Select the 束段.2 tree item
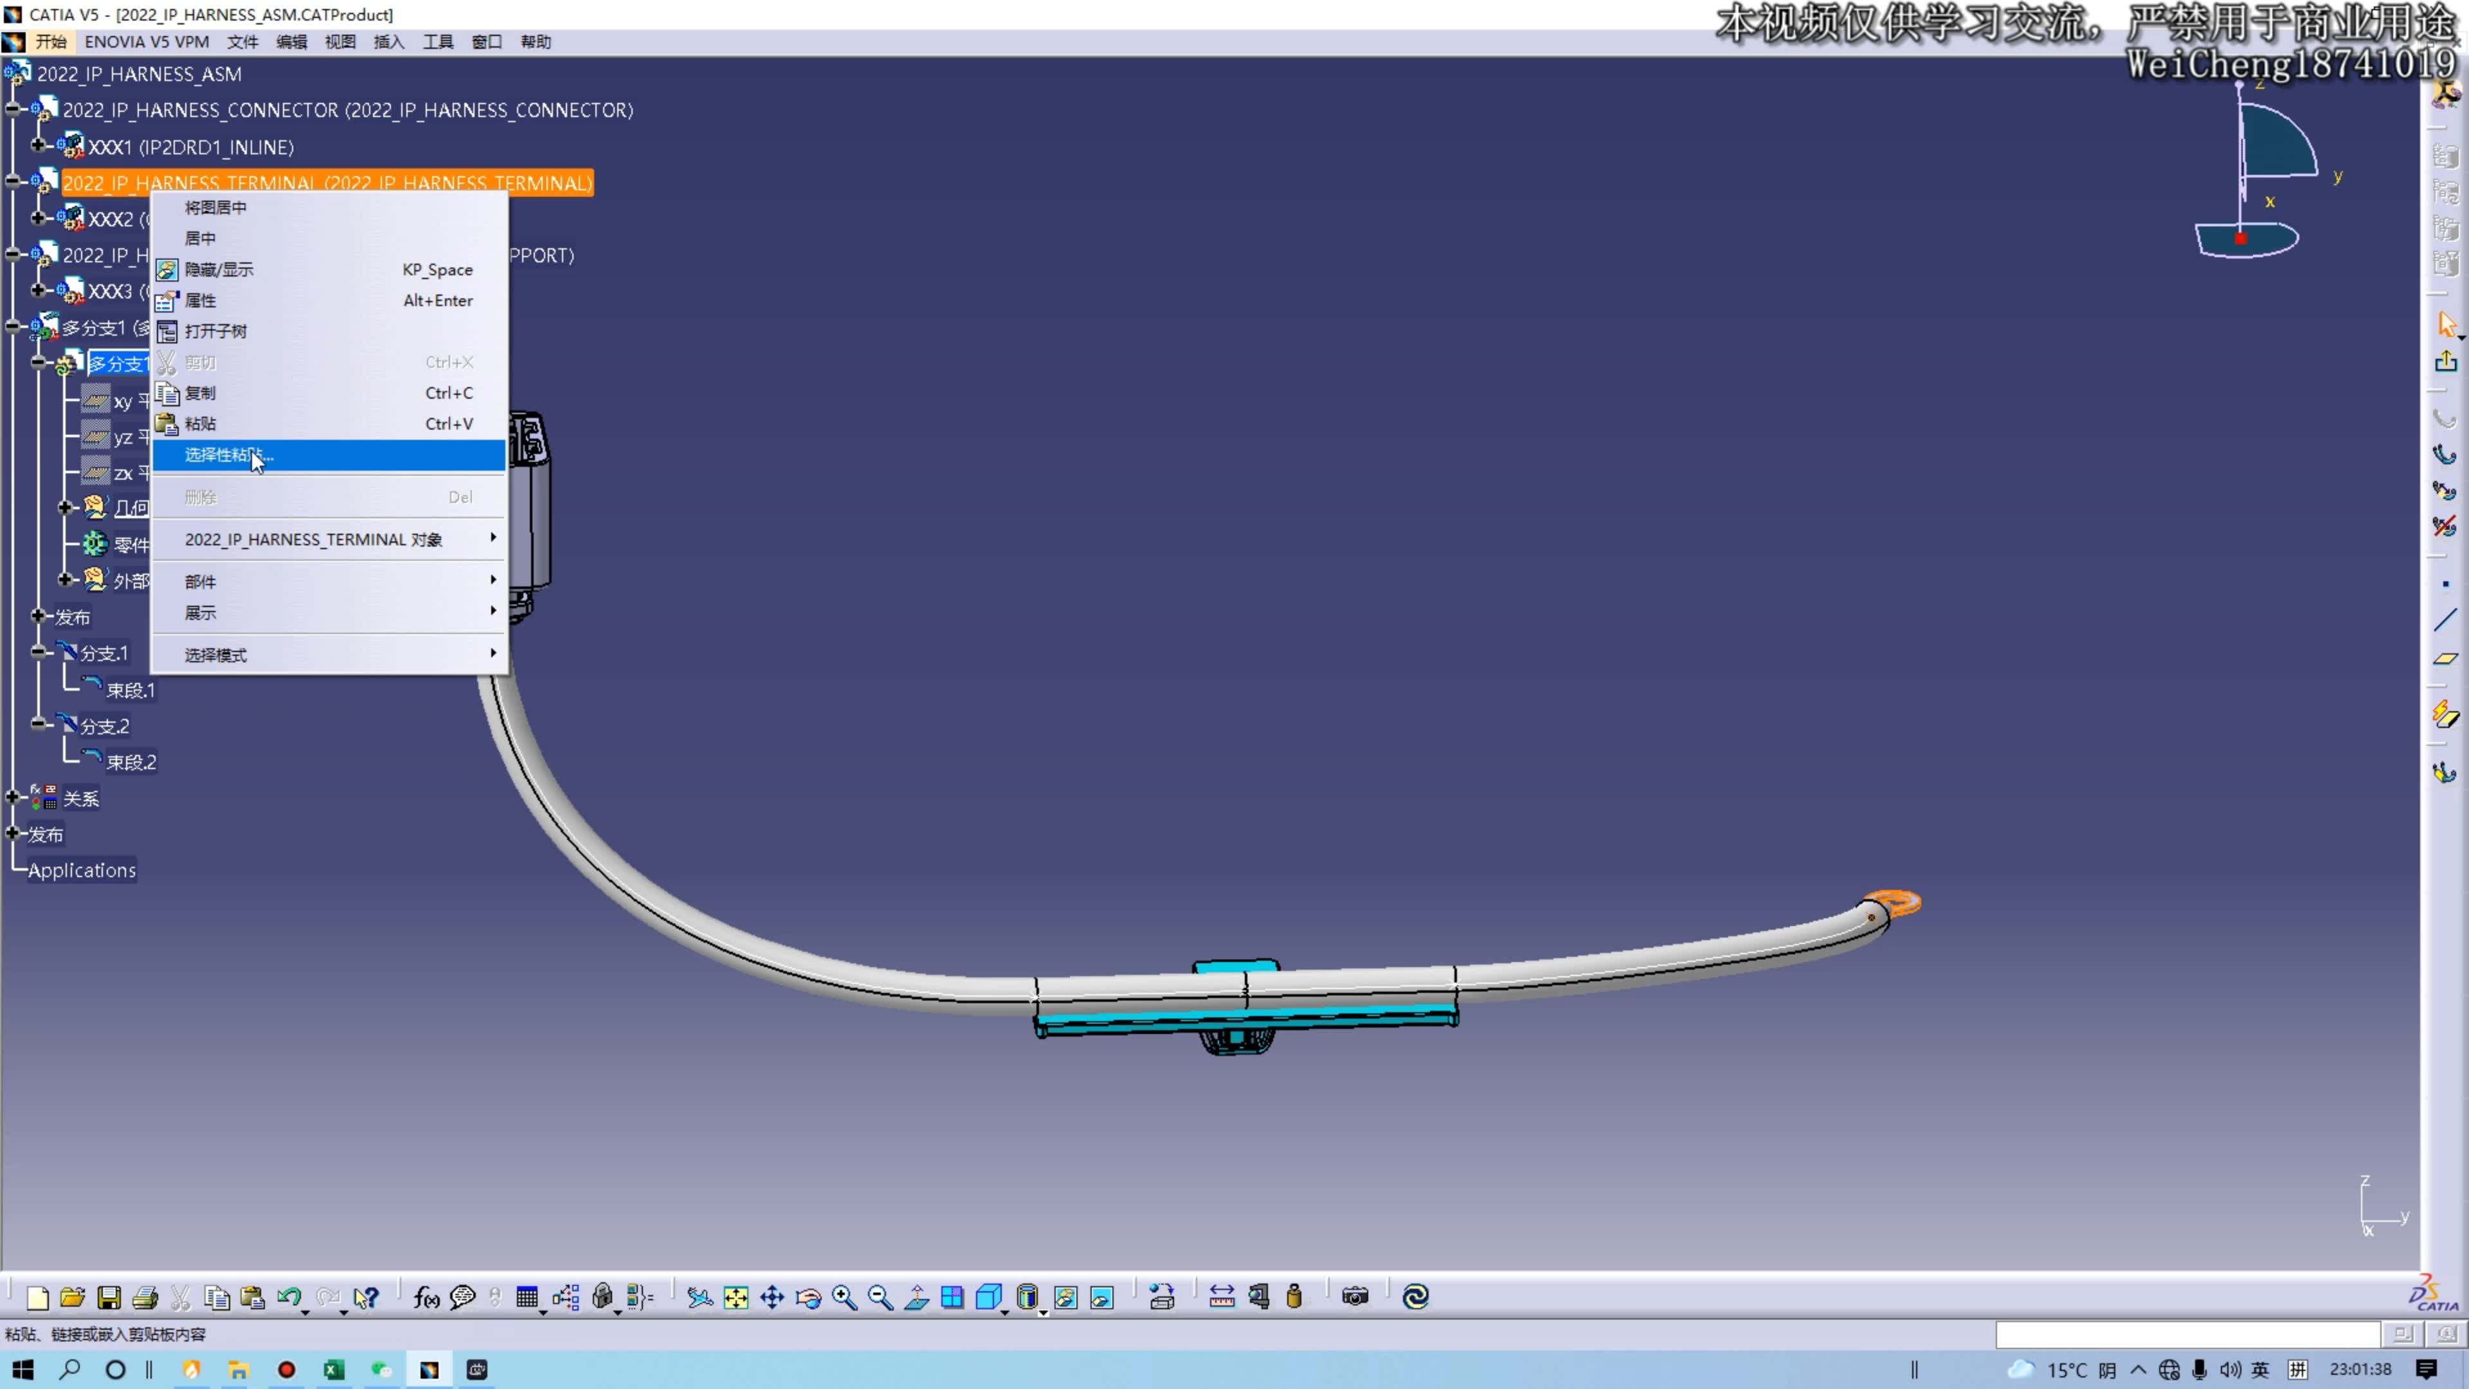This screenshot has height=1389, width=2469. (131, 762)
